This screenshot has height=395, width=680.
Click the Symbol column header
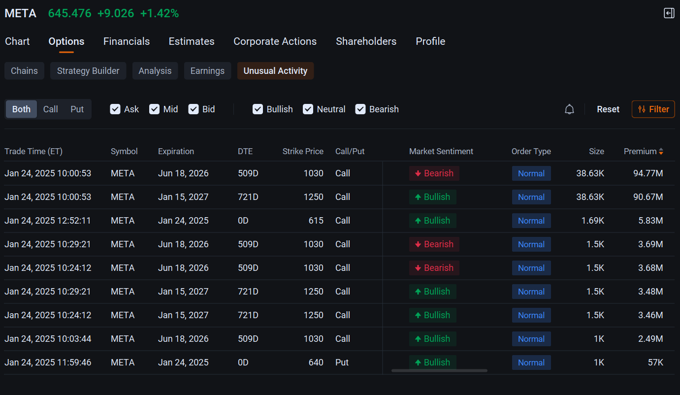click(124, 151)
